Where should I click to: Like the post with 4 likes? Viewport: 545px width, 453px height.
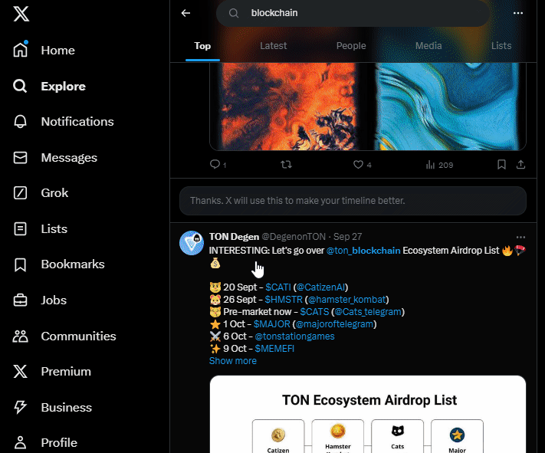[x=357, y=164]
